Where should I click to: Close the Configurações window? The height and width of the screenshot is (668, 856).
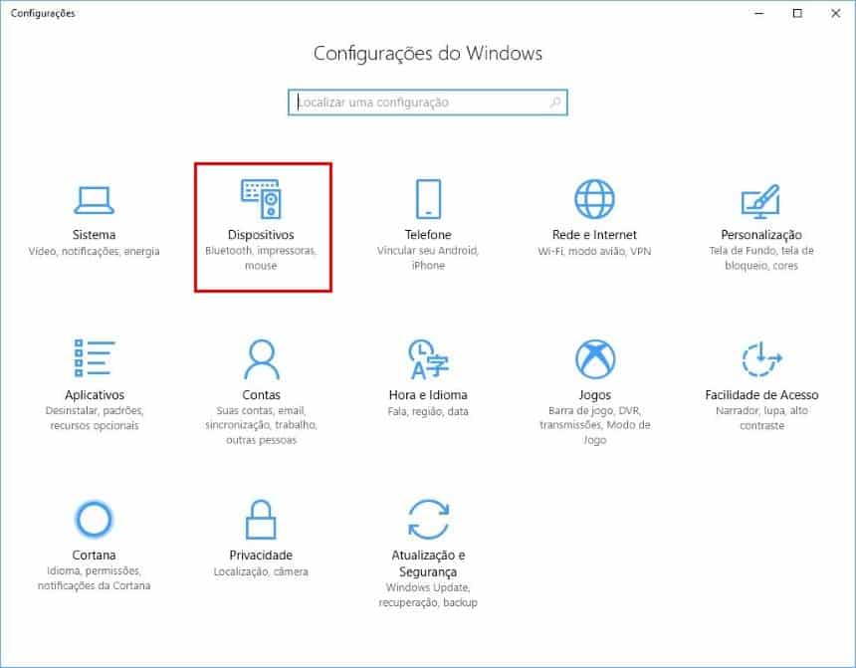pyautogui.click(x=836, y=13)
